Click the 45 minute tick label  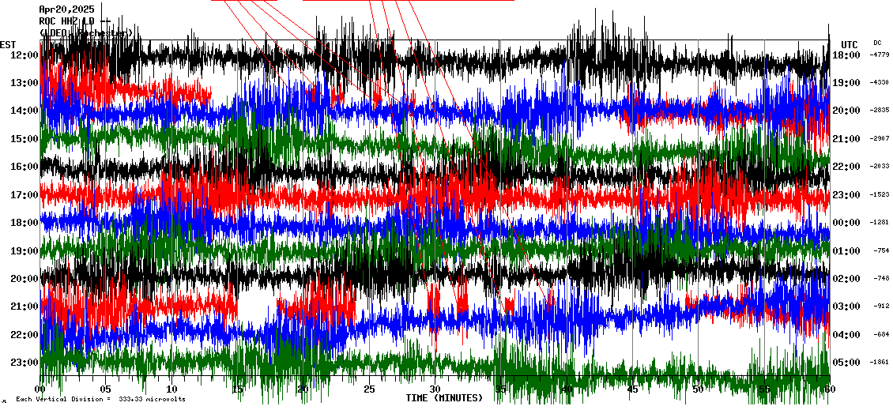[x=632, y=389]
